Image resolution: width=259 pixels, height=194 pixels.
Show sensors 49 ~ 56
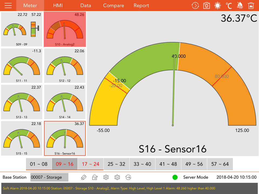pyautogui.click(x=194, y=164)
